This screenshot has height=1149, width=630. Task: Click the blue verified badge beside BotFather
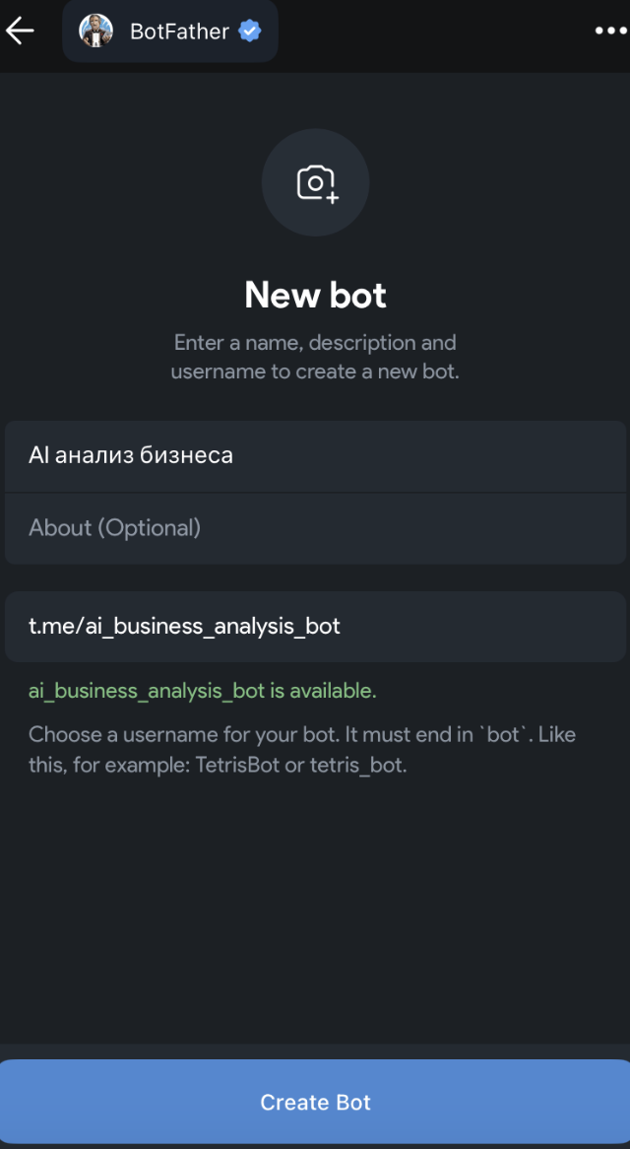(x=251, y=32)
